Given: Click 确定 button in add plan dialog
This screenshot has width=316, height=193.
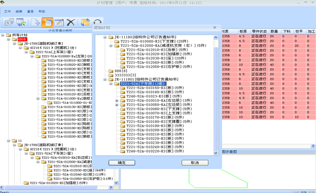Looking at the screenshot, I should tap(122, 163).
